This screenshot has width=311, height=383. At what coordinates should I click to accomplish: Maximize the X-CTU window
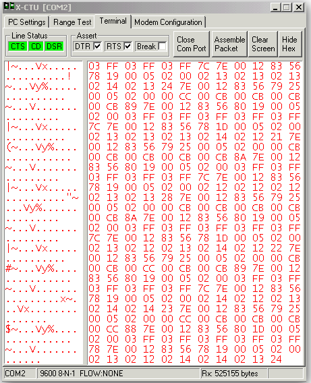pyautogui.click(x=287, y=7)
